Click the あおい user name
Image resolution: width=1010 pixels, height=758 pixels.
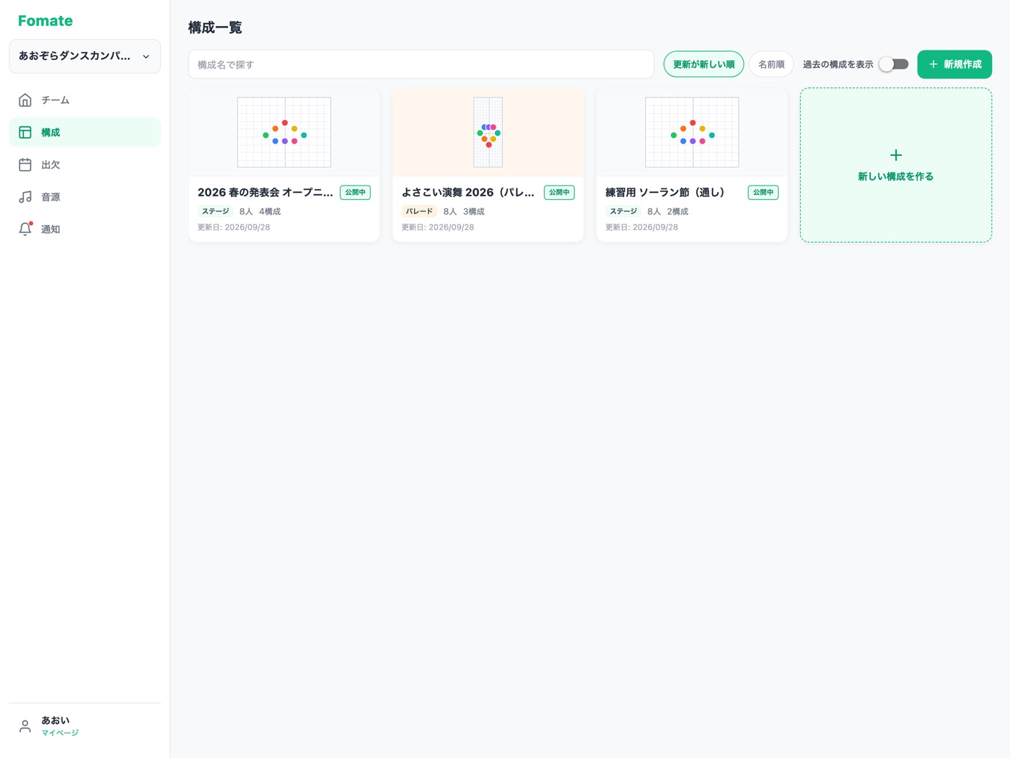[x=56, y=720]
